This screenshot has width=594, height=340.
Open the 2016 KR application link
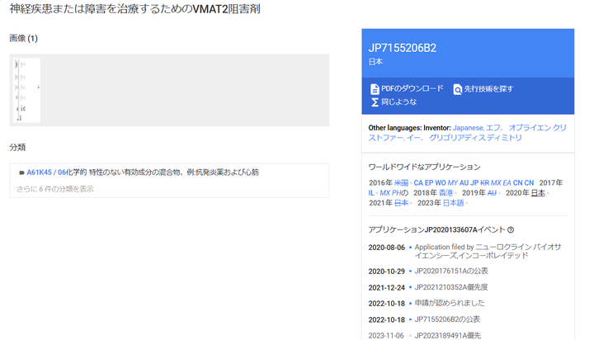(484, 182)
